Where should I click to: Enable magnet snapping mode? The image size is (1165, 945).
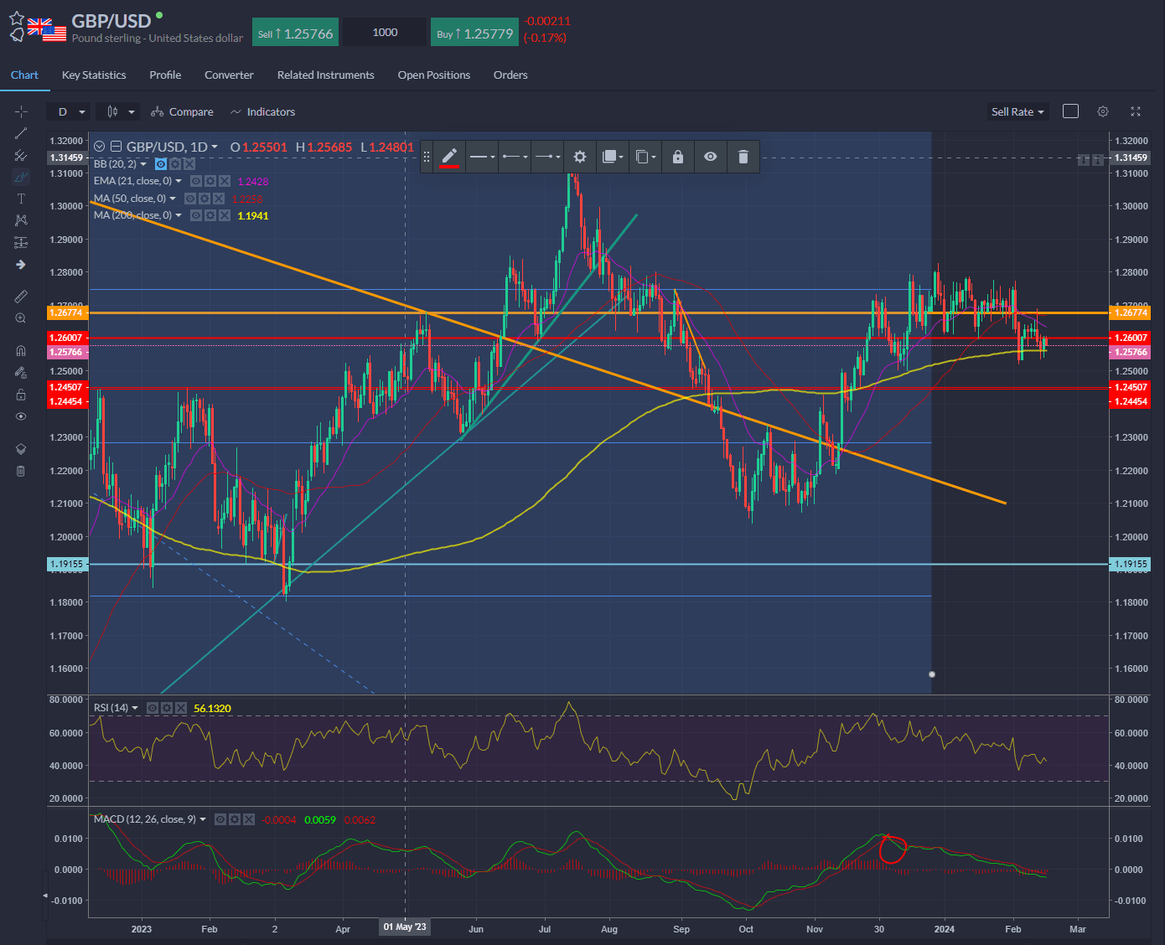[x=21, y=350]
